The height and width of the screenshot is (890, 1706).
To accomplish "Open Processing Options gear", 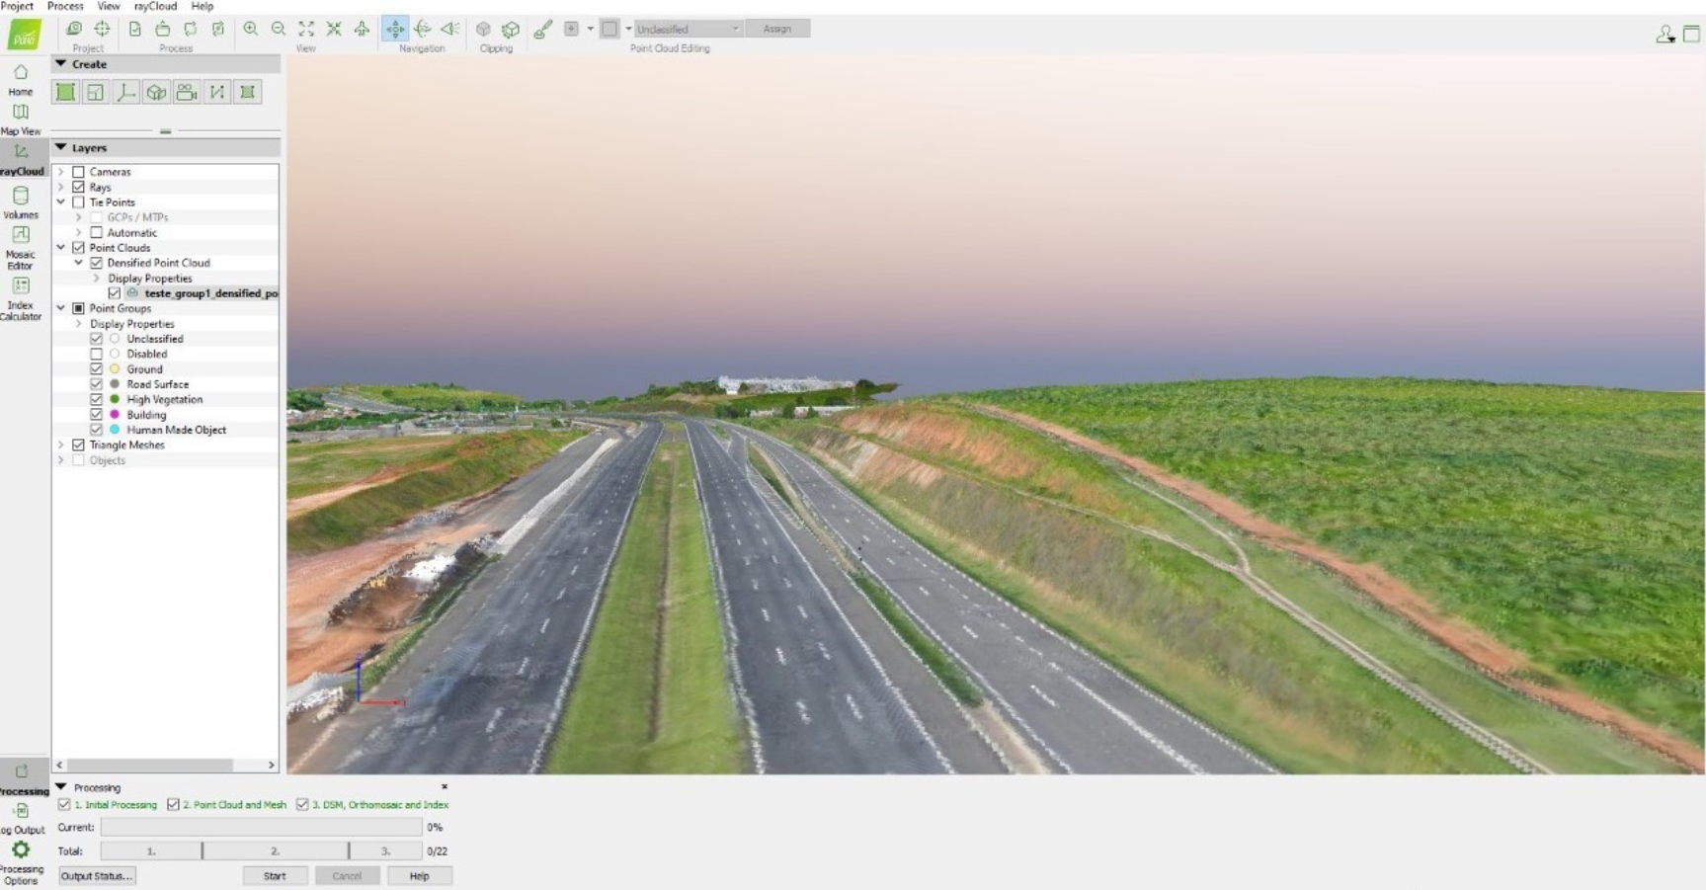I will coord(21,861).
